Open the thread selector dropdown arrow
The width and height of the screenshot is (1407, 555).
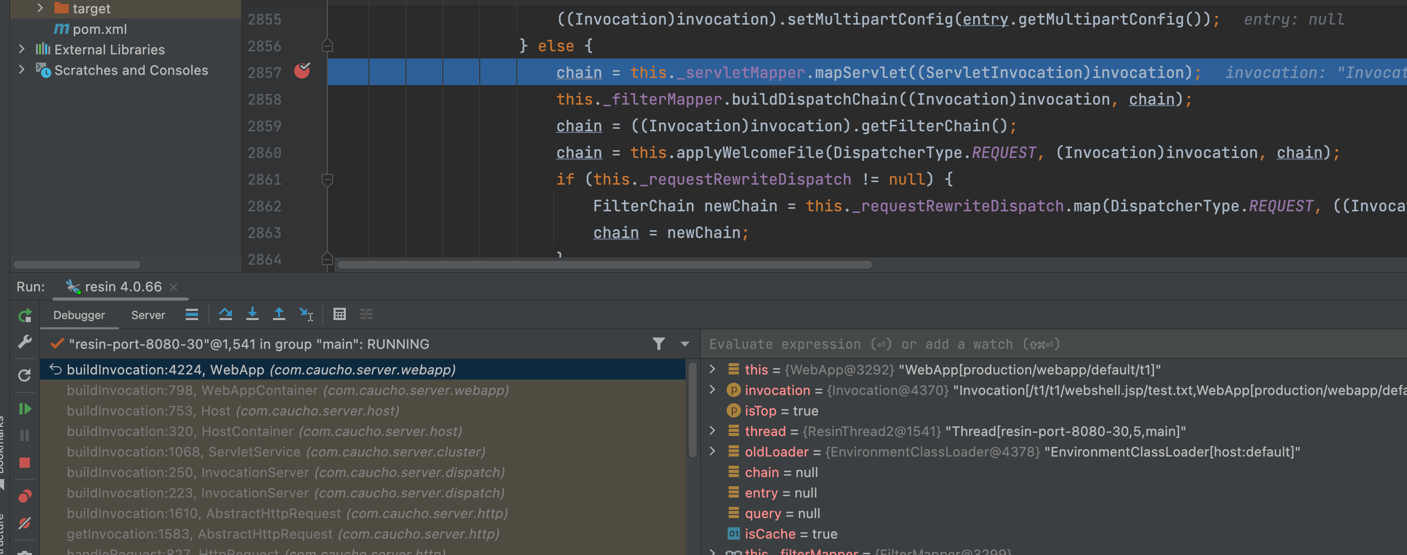tap(685, 344)
